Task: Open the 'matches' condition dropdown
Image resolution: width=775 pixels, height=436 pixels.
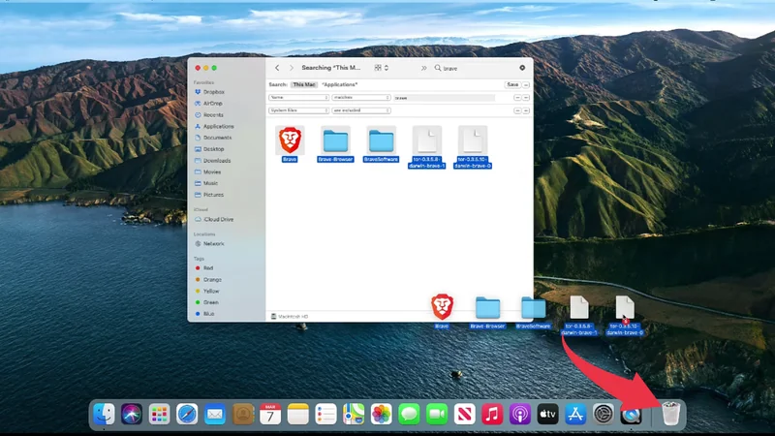Action: coord(360,98)
